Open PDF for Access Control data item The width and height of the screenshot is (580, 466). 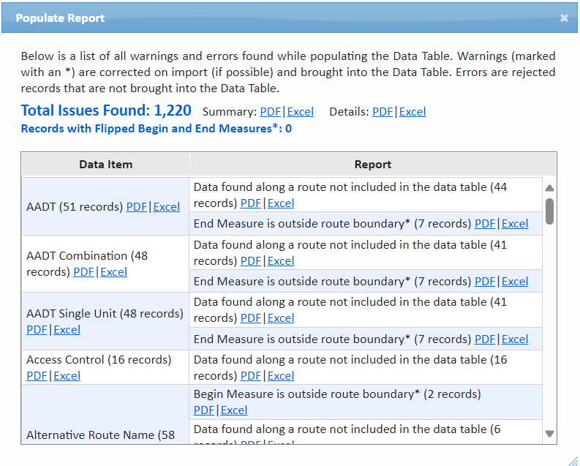click(x=37, y=376)
